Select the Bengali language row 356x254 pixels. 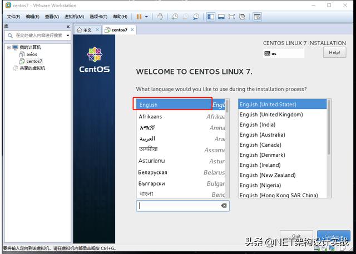pos(181,194)
